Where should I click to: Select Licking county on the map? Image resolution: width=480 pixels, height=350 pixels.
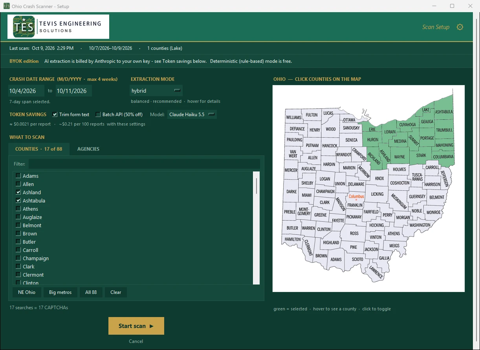pos(377,194)
